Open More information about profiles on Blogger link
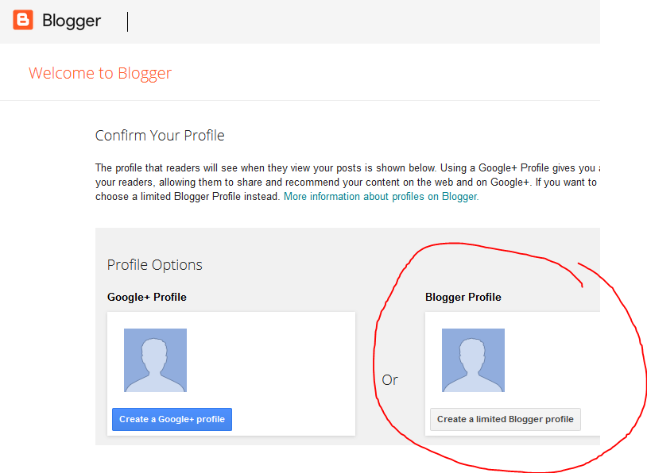This screenshot has width=647, height=473. click(x=381, y=196)
